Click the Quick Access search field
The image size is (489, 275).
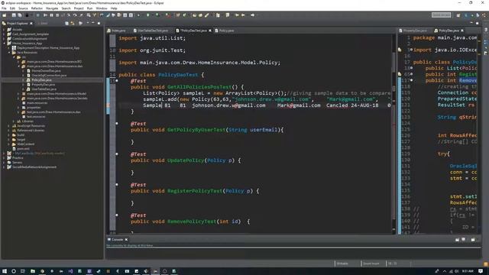(x=441, y=15)
